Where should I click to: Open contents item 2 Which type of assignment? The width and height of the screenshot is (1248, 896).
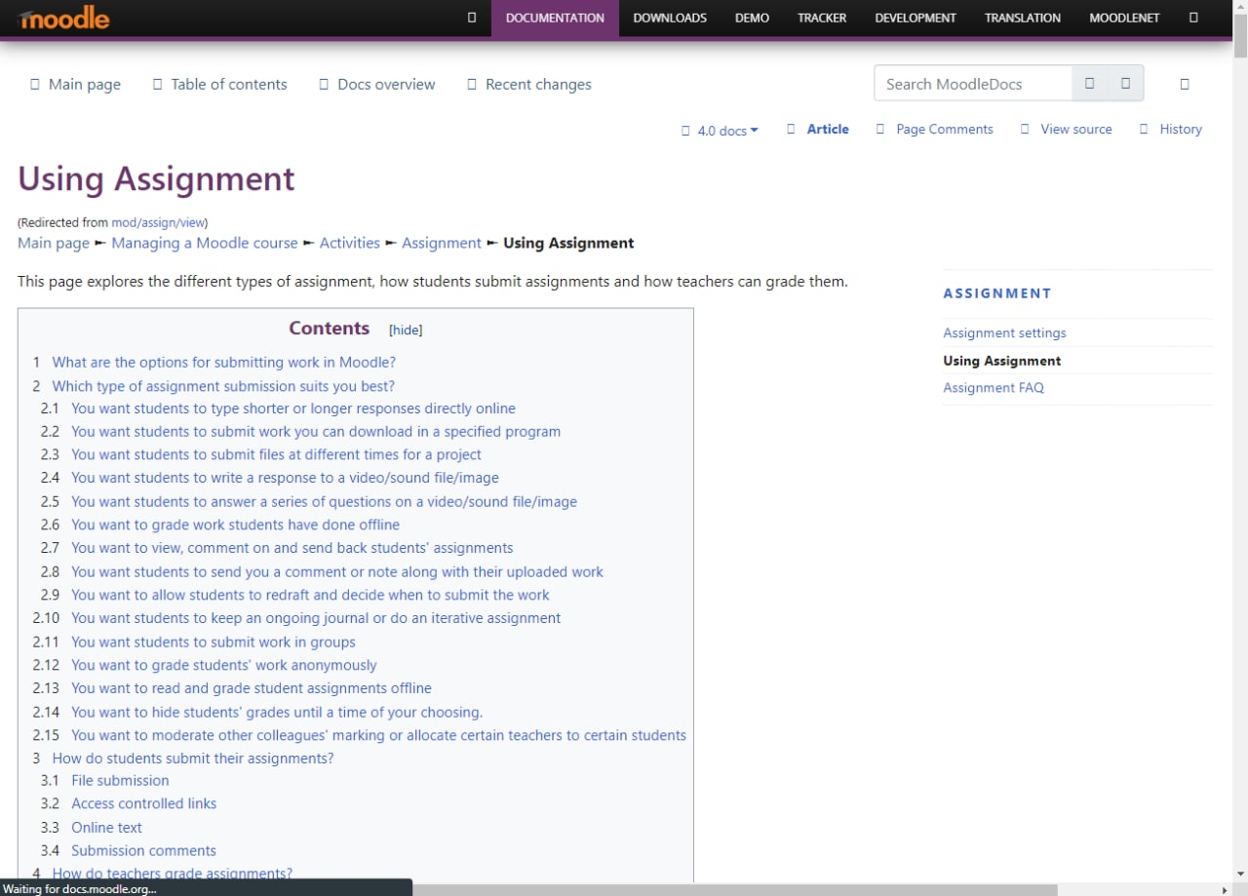tap(223, 385)
